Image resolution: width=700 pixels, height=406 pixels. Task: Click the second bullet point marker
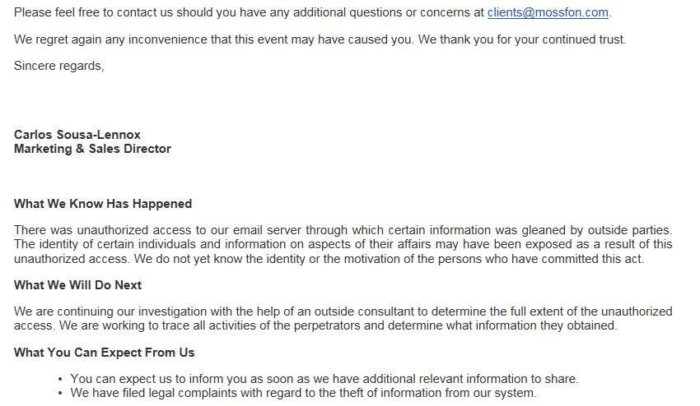click(61, 393)
